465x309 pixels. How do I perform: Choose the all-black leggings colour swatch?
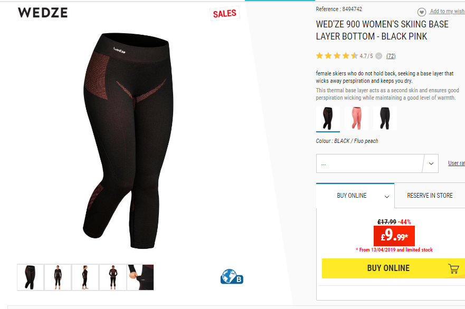click(385, 119)
